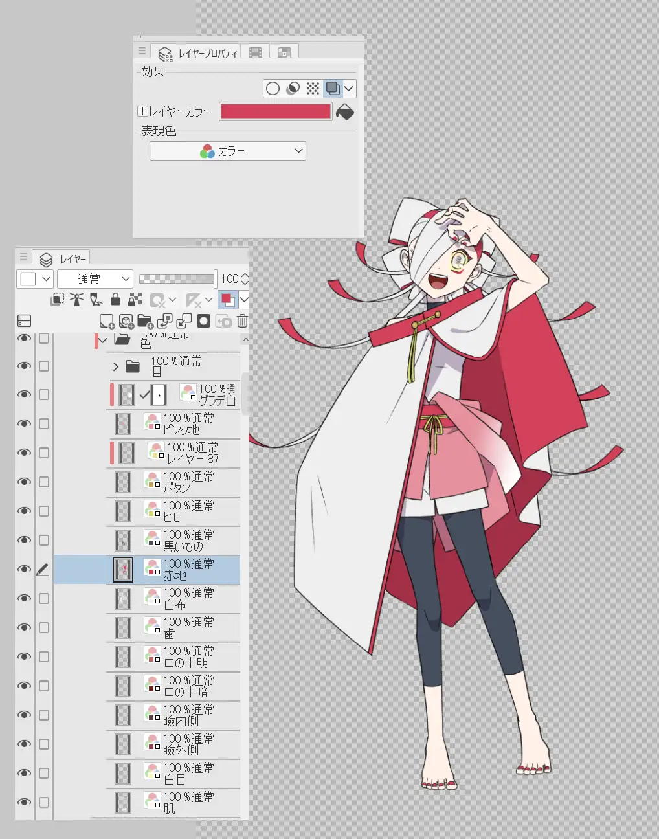Toggle visibility of the 白布 layer
659x839 pixels.
pos(25,598)
